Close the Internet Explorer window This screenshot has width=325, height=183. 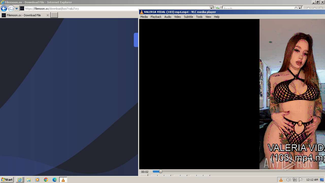322,2
